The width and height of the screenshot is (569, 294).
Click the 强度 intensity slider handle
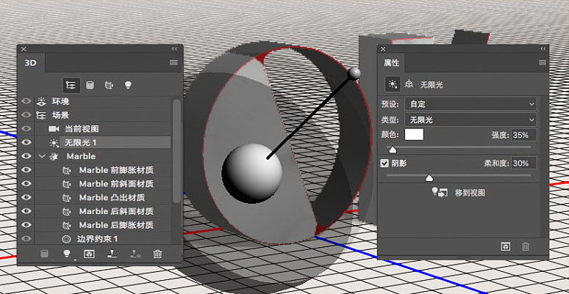pos(393,150)
